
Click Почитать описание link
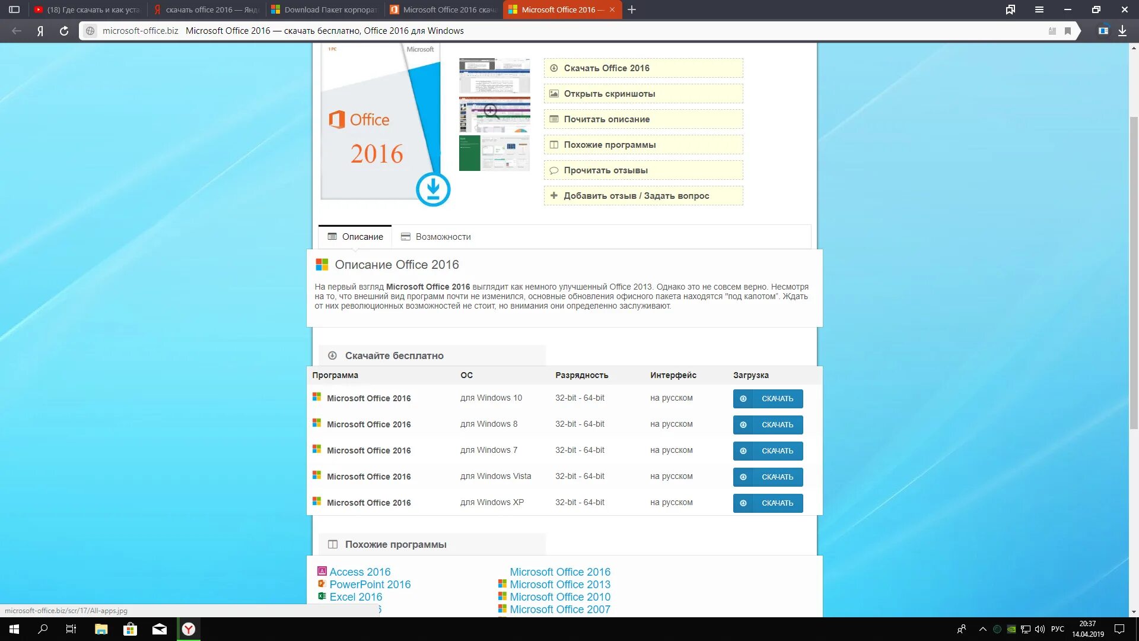tap(643, 119)
